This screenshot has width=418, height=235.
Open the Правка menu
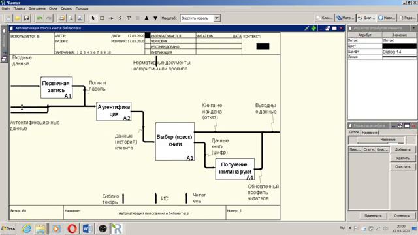click(x=19, y=8)
